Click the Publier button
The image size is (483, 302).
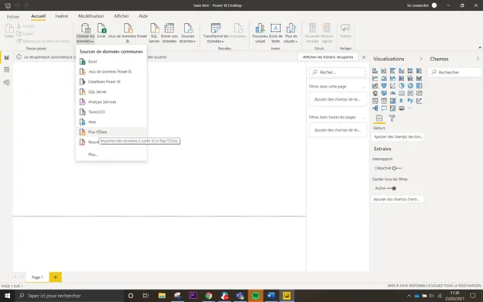tap(345, 31)
